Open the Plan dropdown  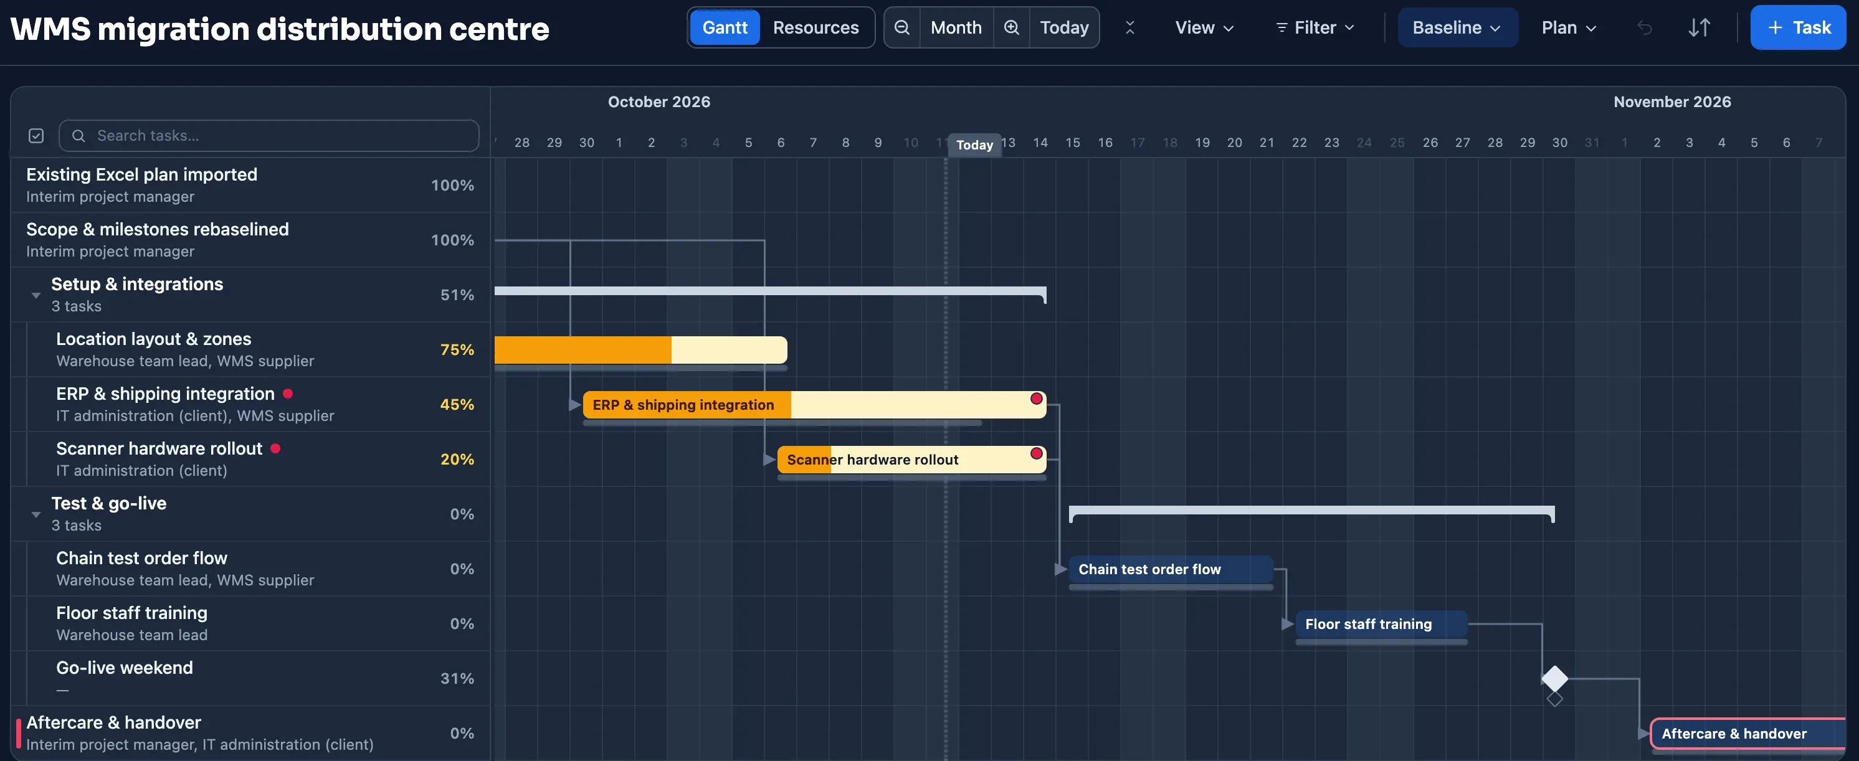(x=1569, y=27)
